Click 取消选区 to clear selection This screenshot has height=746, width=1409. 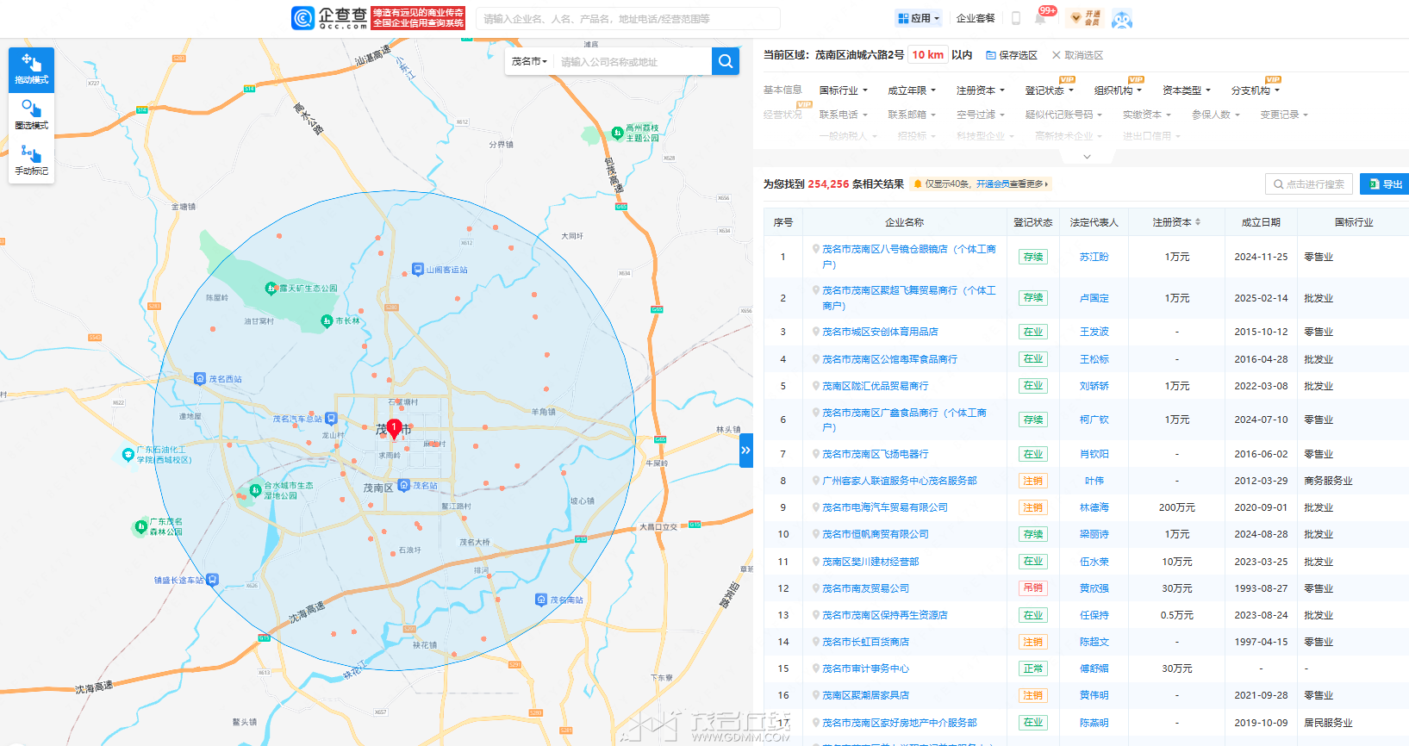[x=1077, y=55]
